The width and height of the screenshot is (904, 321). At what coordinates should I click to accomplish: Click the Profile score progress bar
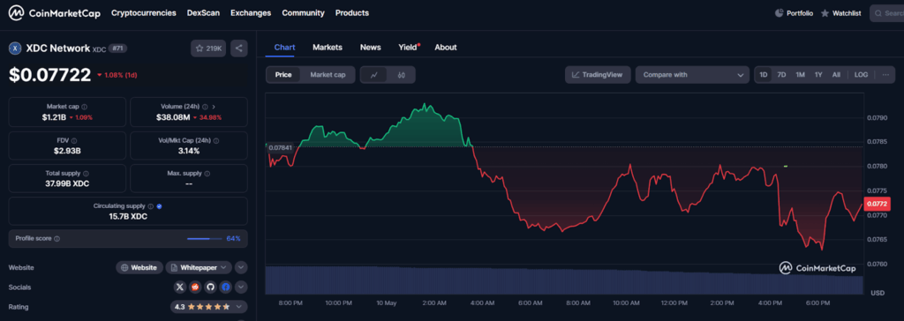204,239
